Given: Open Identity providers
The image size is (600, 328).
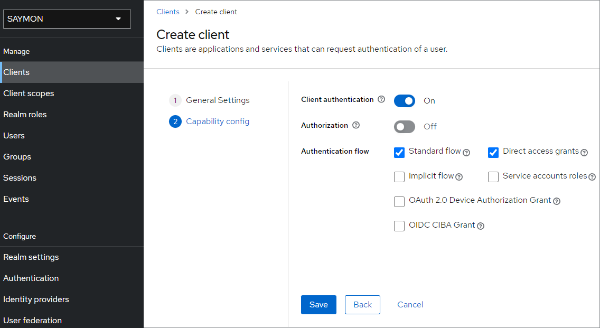Looking at the screenshot, I should click(71, 299).
